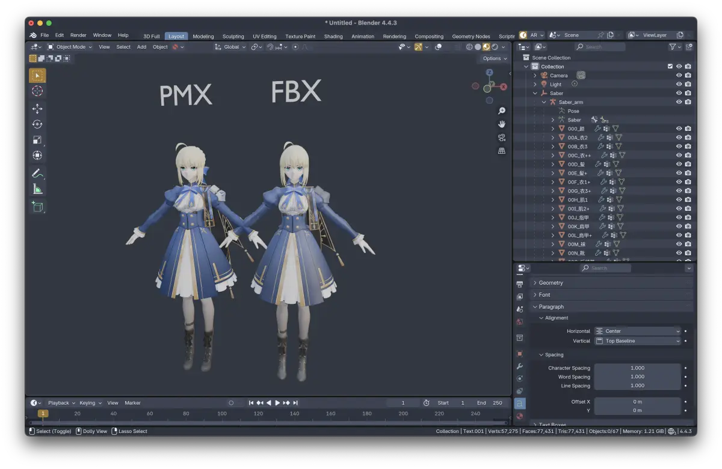Open the Render menu
This screenshot has height=469, width=722.
click(x=78, y=35)
